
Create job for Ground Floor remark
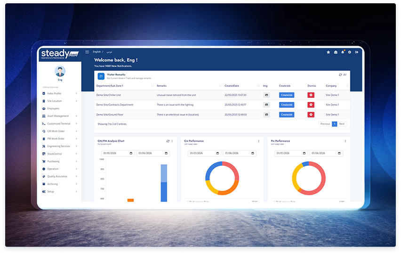[287, 115]
